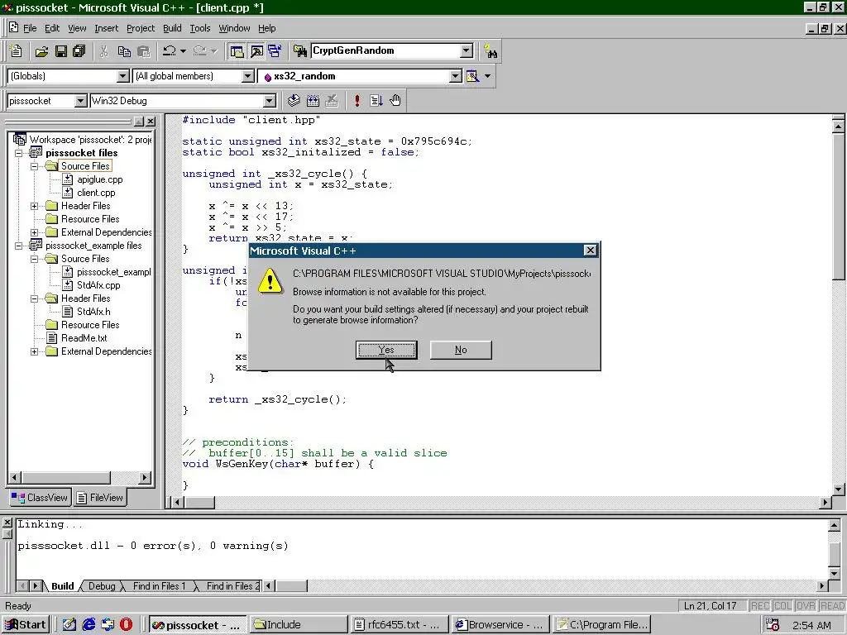
Task: Open the Internet Explorer quick launch icon
Action: [x=89, y=625]
